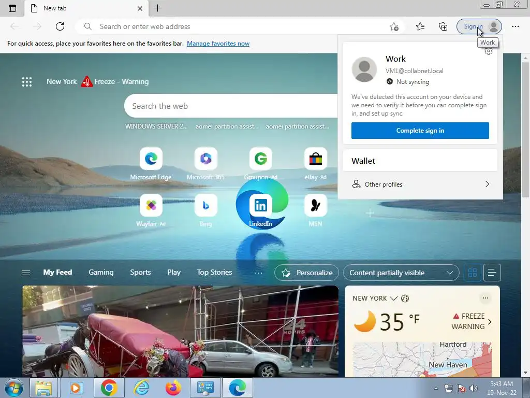Switch to Play feed tab

coord(174,273)
